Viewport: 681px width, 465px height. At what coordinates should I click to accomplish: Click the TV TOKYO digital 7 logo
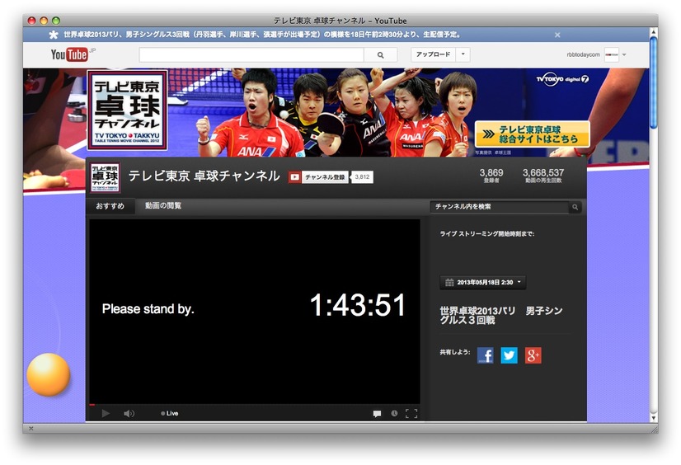(x=562, y=78)
